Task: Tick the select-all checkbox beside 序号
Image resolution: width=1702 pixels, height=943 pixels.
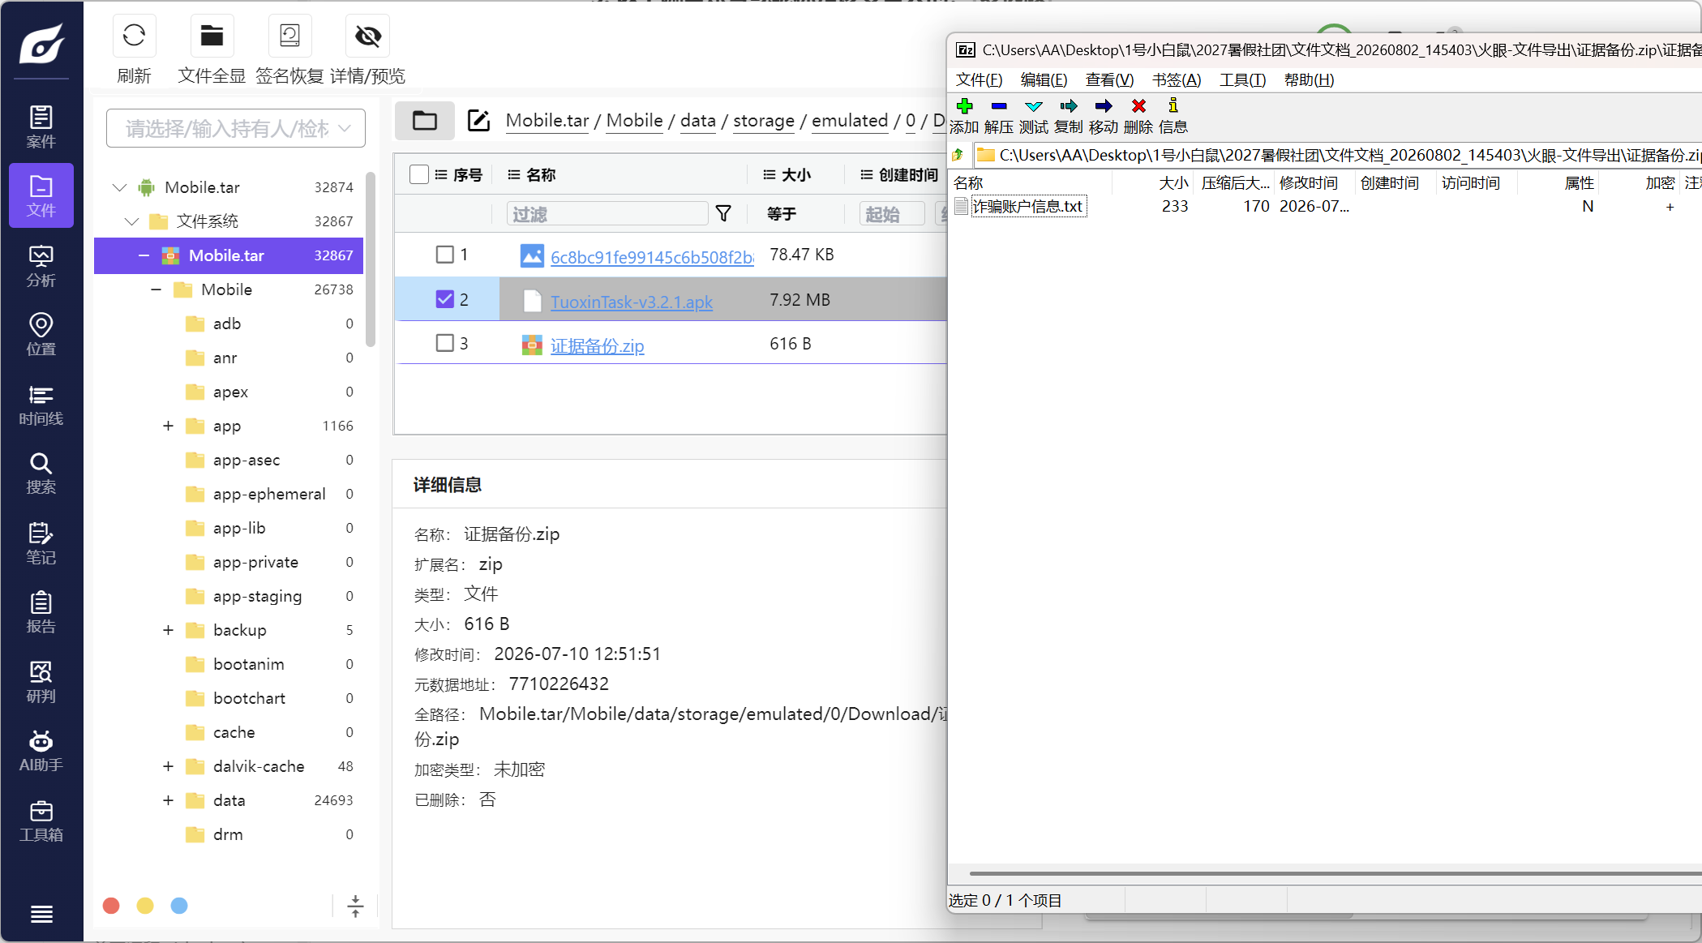Action: click(x=419, y=174)
